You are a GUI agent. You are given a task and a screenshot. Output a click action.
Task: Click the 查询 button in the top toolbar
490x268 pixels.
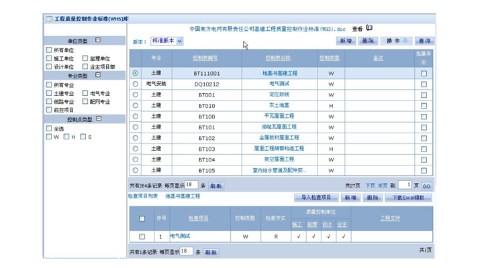pyautogui.click(x=425, y=41)
